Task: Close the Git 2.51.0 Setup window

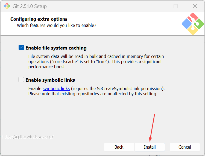Action: click(195, 6)
